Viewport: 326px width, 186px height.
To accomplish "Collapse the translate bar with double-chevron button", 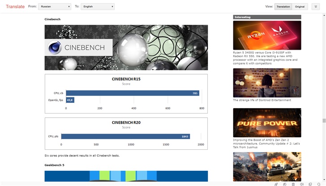I will pos(316,7).
